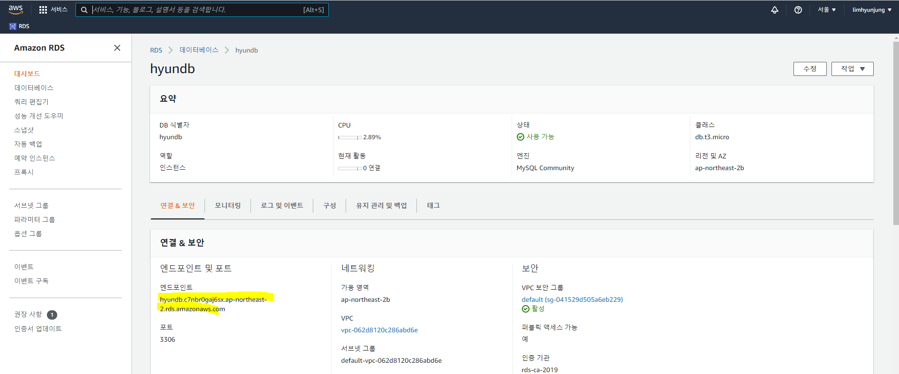Screen dimensions: 899x374
Task: Open the vpc-062d8120c286abd6e link
Action: click(x=379, y=330)
